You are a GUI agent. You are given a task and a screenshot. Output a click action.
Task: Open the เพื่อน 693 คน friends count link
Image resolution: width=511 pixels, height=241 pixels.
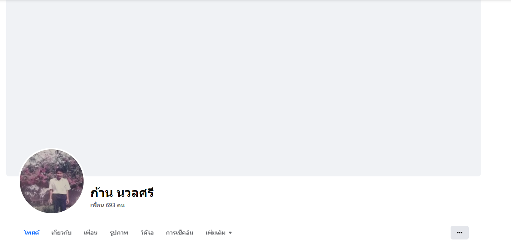coord(108,205)
